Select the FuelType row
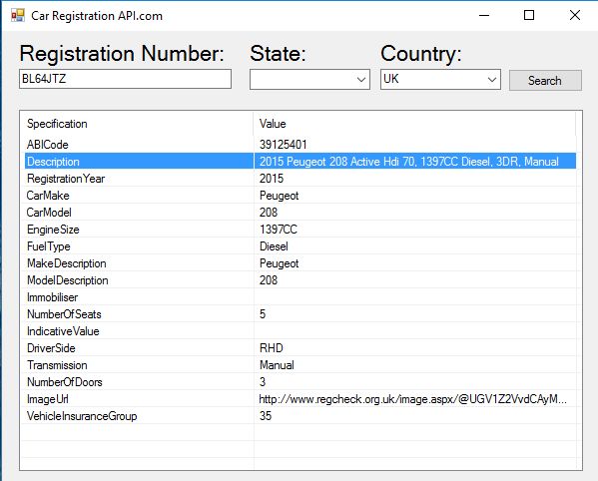Viewport: 598px width, 481px height. point(300,246)
